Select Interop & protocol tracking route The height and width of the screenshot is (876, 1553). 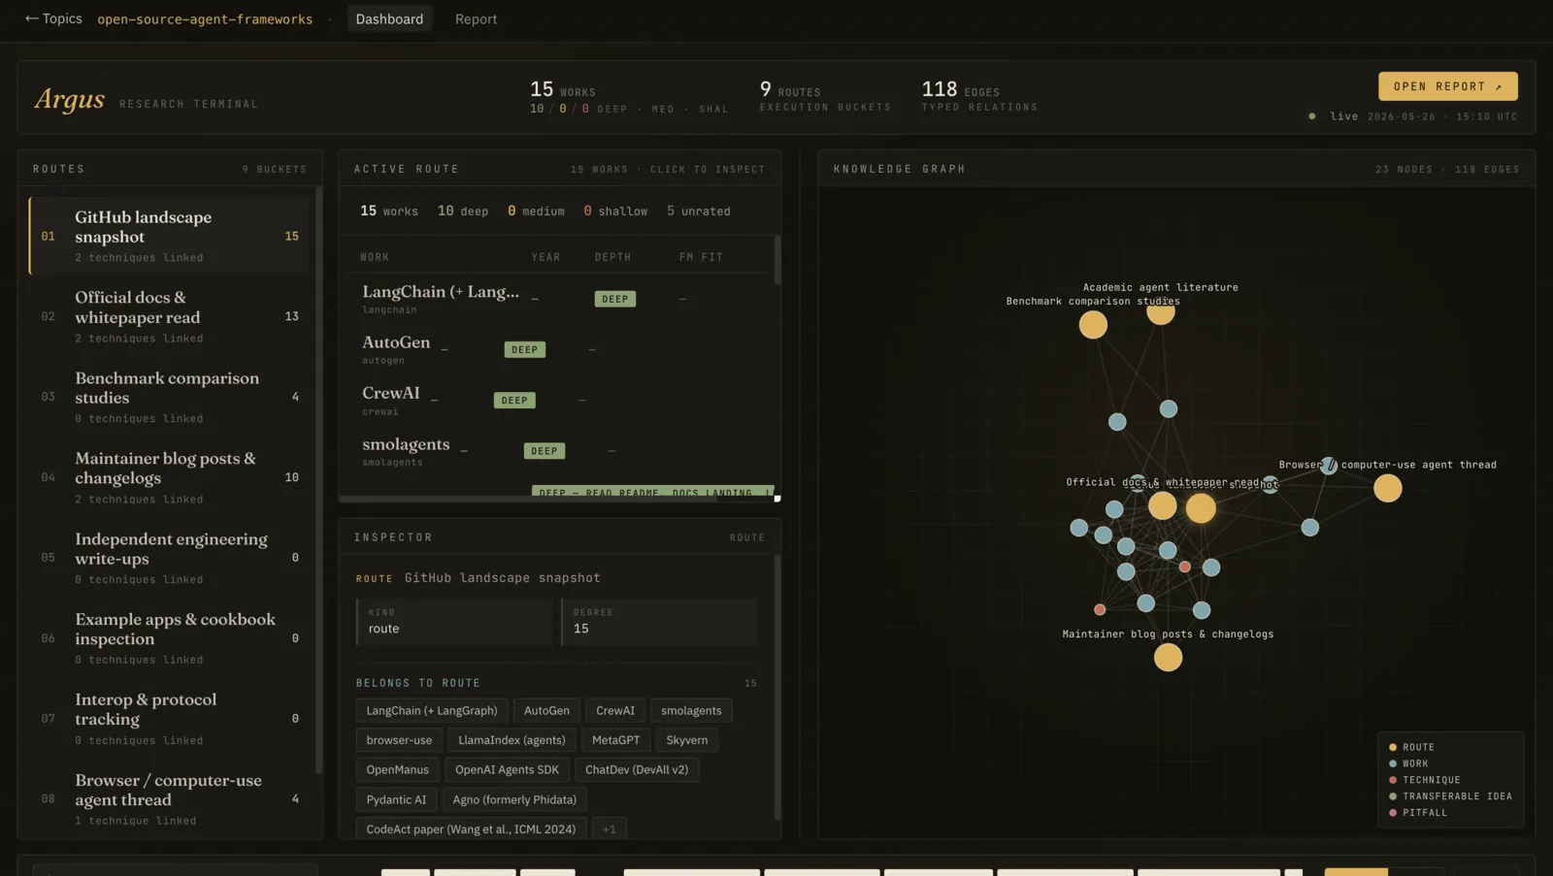pyautogui.click(x=169, y=719)
